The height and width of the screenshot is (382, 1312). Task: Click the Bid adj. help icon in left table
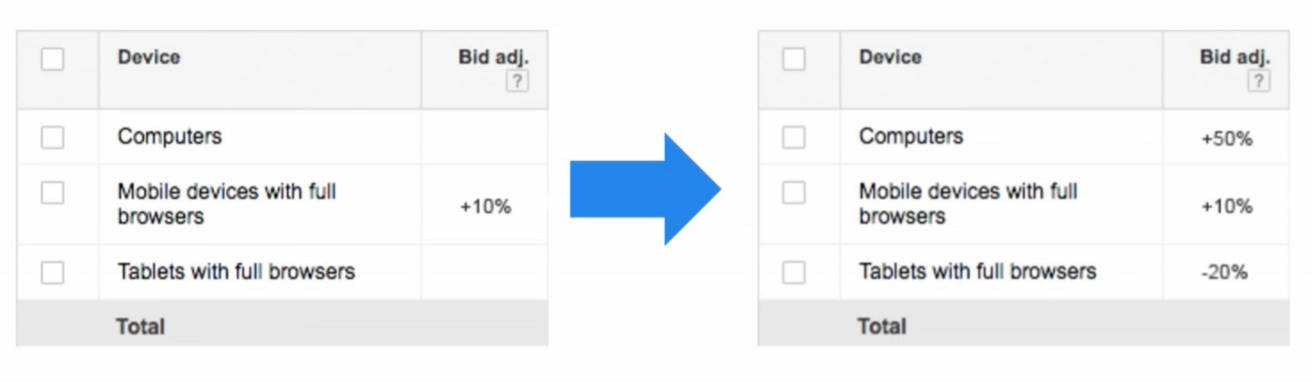[517, 82]
